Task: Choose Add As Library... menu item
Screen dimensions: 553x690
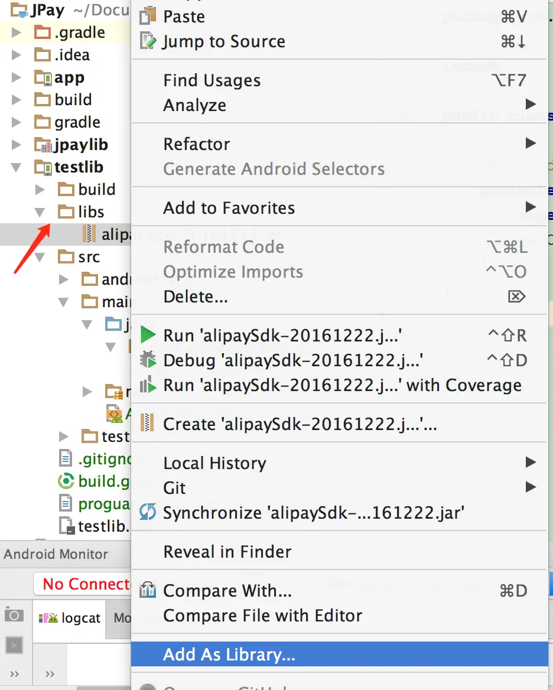Action: [339, 654]
